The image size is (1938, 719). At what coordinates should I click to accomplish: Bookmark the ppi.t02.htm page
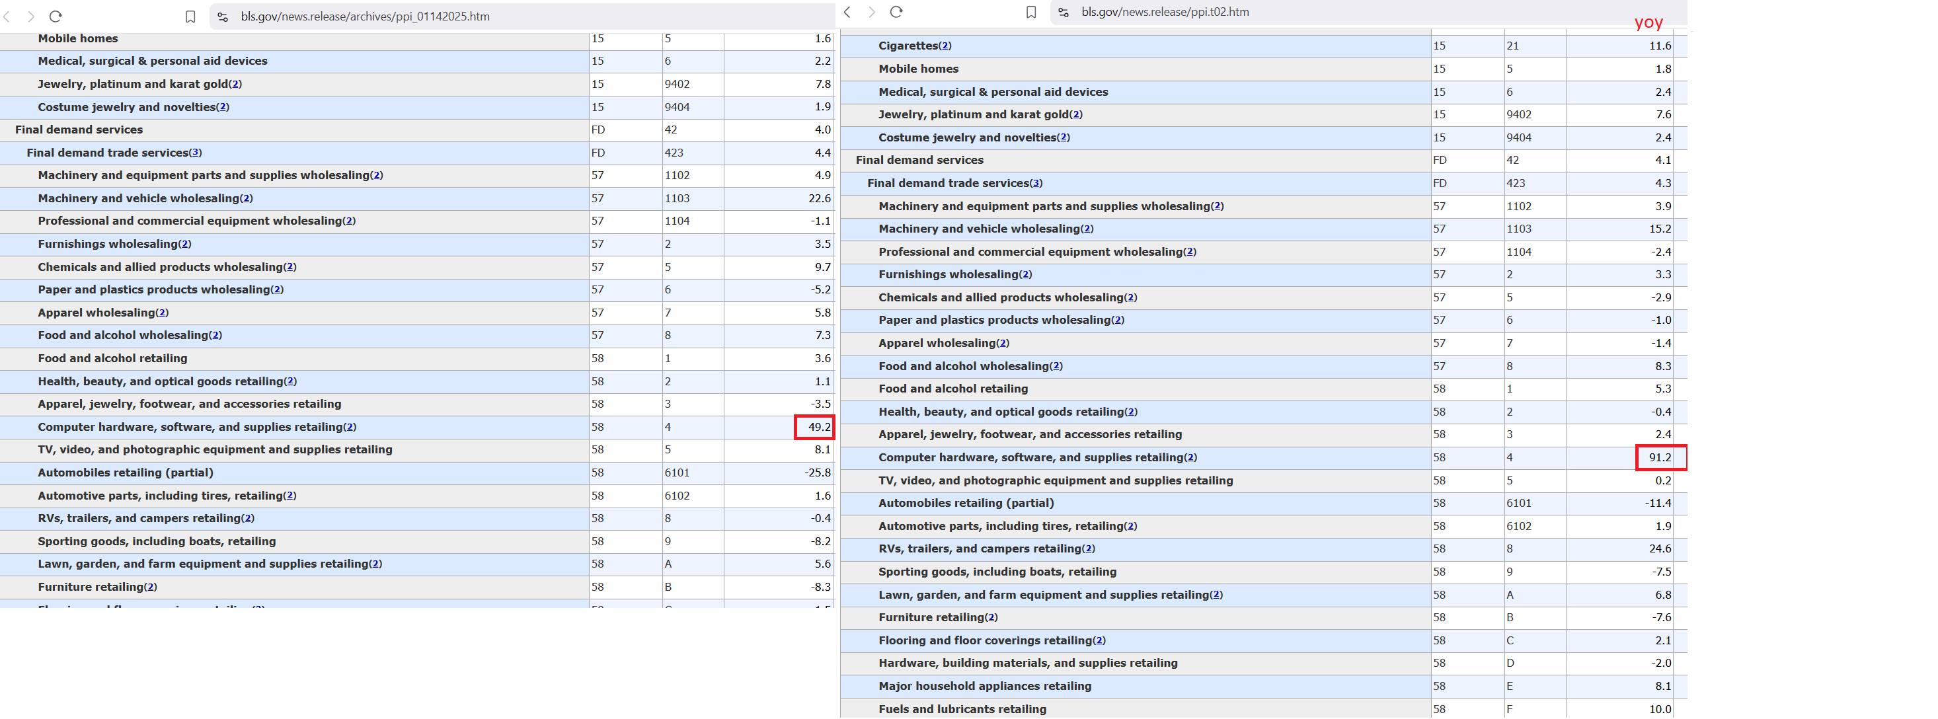point(1031,12)
